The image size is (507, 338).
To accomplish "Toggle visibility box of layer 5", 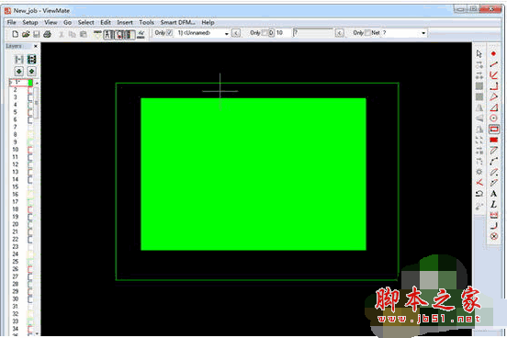I will coord(30,113).
